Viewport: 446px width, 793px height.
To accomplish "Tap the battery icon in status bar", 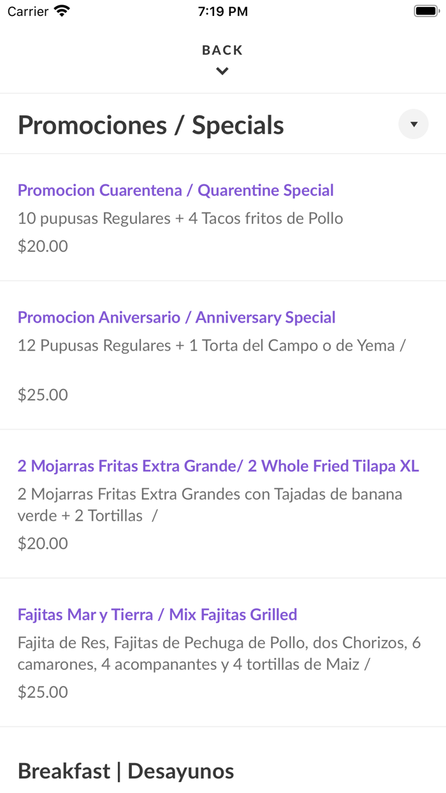I will [426, 10].
